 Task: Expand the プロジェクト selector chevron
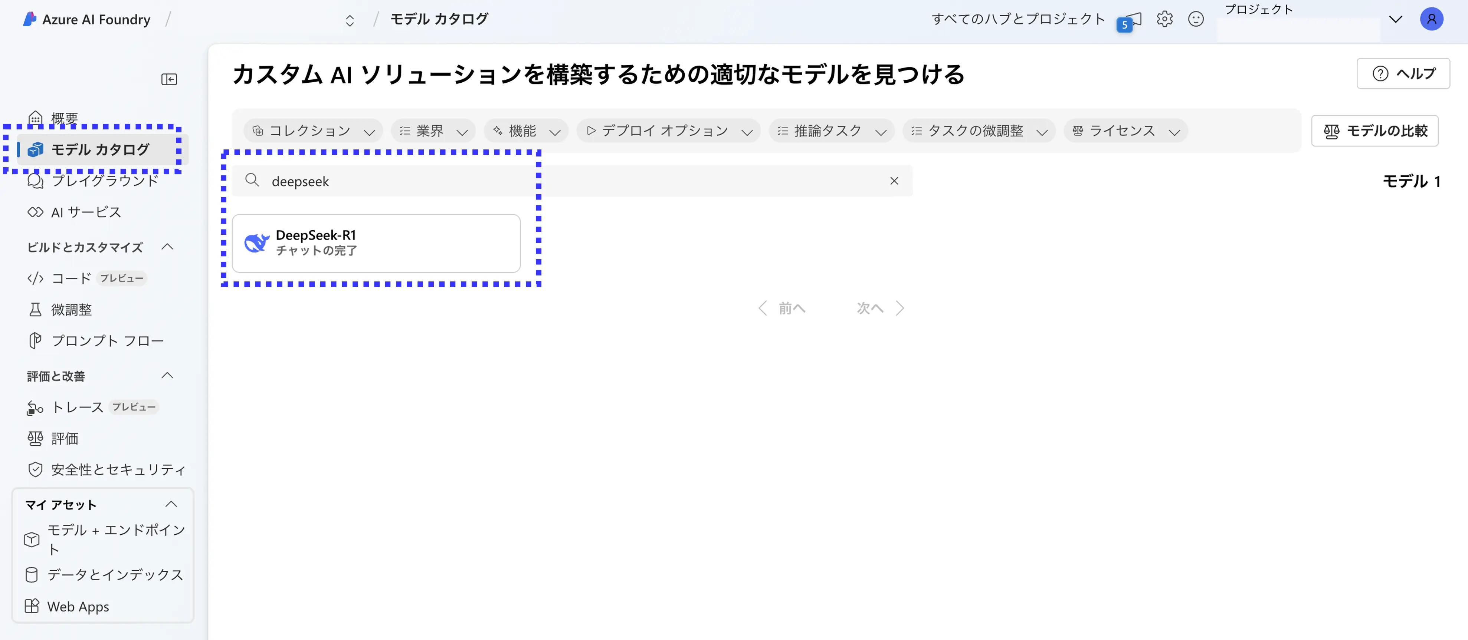pos(1395,20)
